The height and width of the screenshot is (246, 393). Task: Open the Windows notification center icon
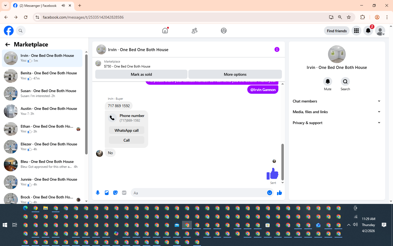point(384,225)
